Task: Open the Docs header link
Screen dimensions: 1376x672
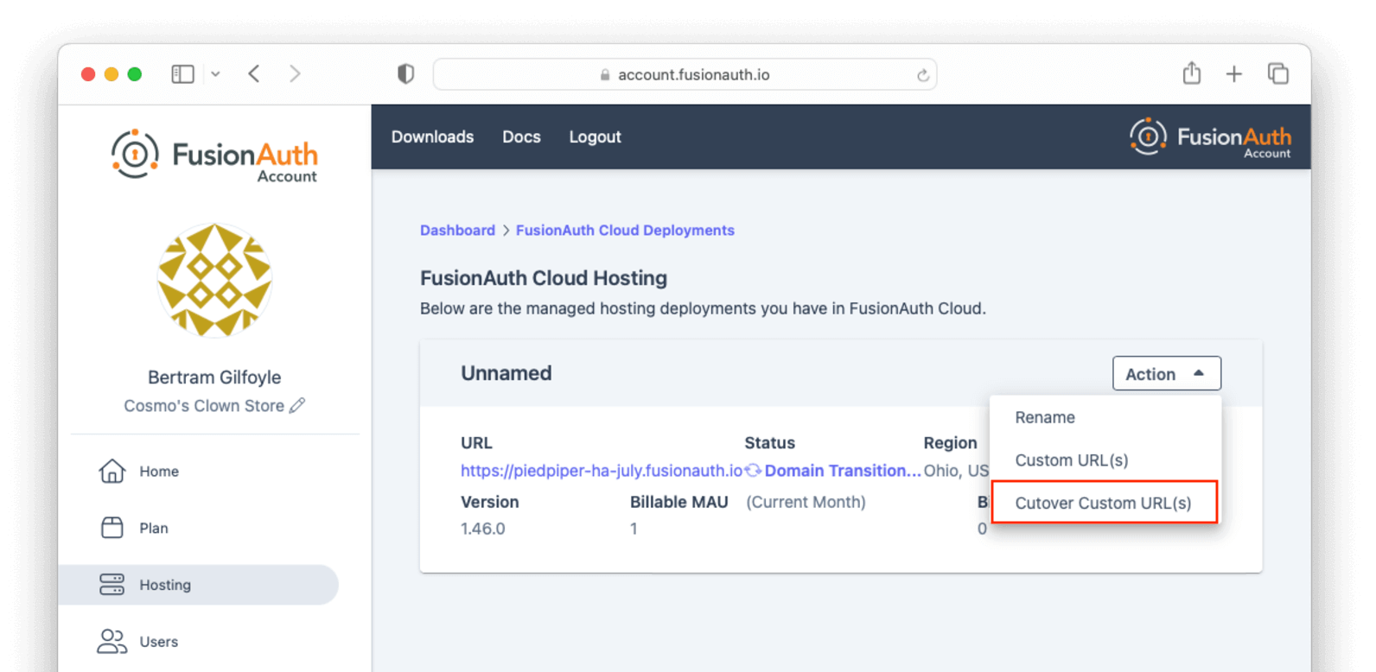Action: point(521,136)
